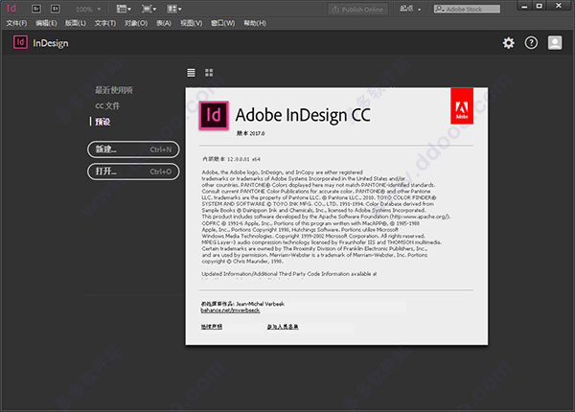Open the 文件(F) menu
575x412 pixels.
[16, 23]
